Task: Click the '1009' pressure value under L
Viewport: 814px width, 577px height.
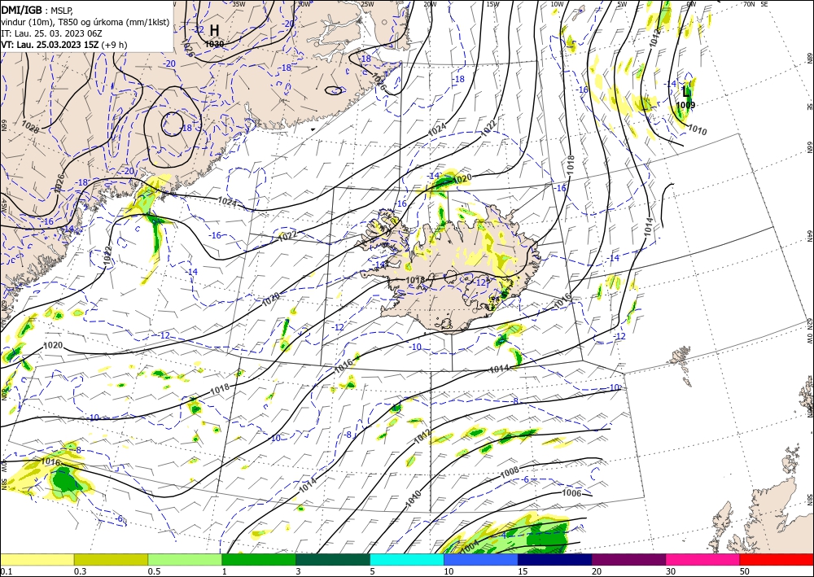Action: (685, 105)
